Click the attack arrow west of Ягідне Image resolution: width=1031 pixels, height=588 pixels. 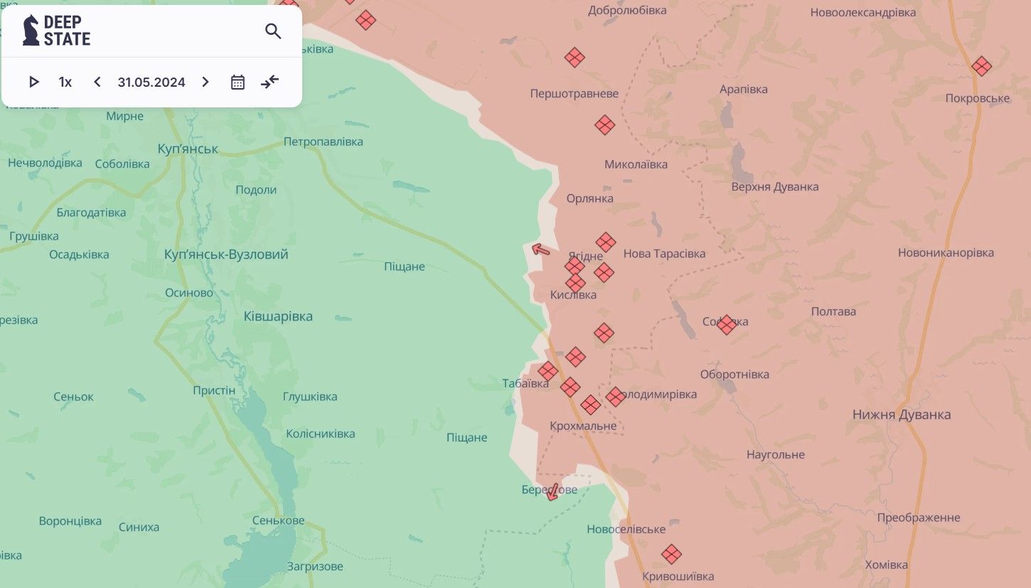point(541,250)
